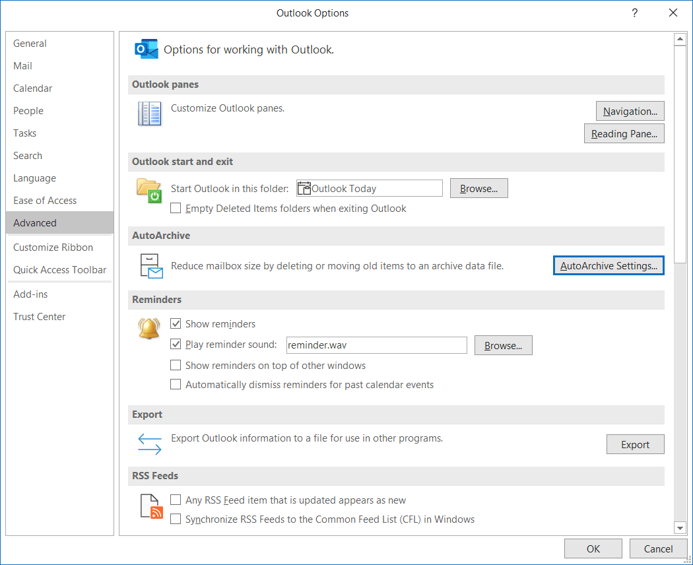The height and width of the screenshot is (565, 693).
Task: Open the Trust Center category
Action: (59, 317)
